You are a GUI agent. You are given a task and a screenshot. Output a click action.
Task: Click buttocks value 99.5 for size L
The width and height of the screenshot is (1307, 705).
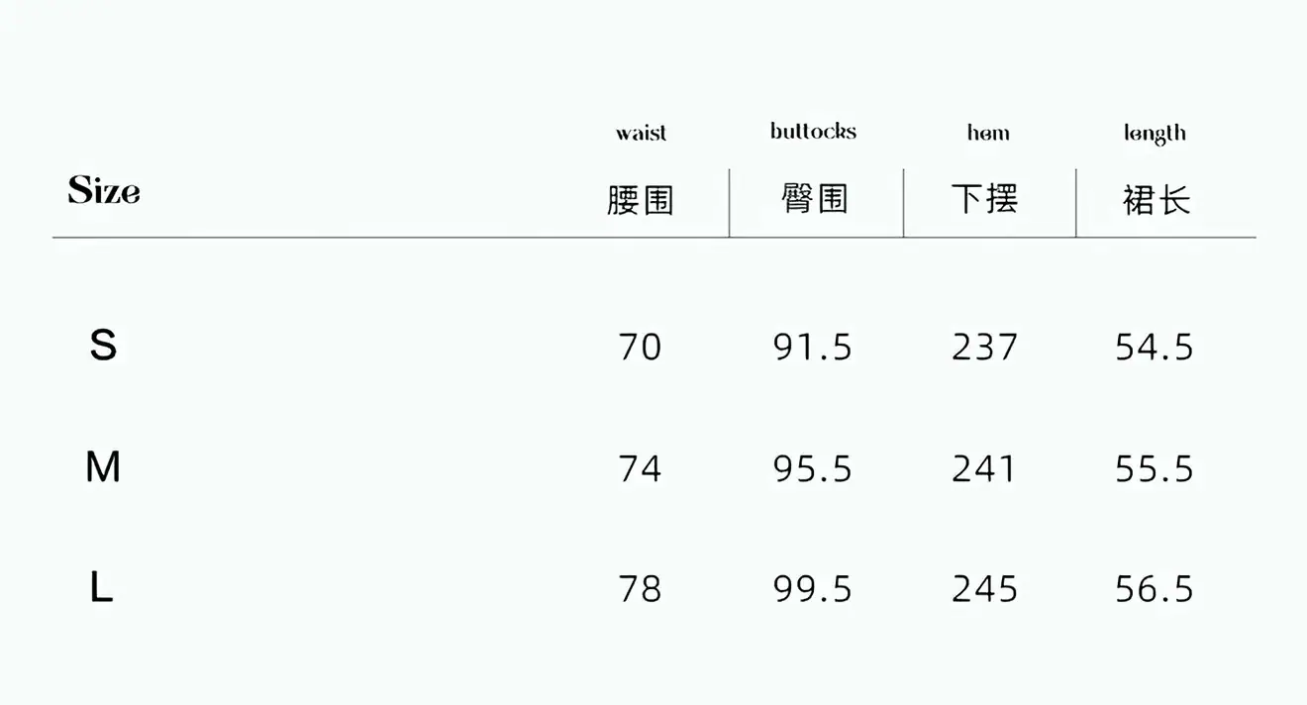coord(813,589)
